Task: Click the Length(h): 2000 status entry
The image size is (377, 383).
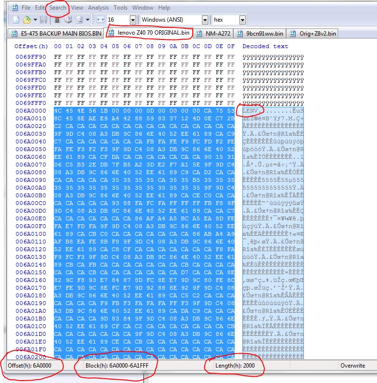Action: tap(235, 366)
